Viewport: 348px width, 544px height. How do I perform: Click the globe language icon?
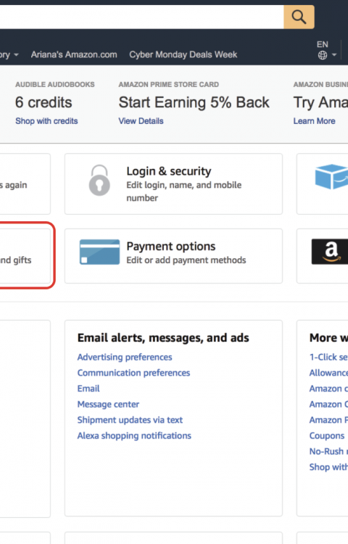tap(323, 55)
